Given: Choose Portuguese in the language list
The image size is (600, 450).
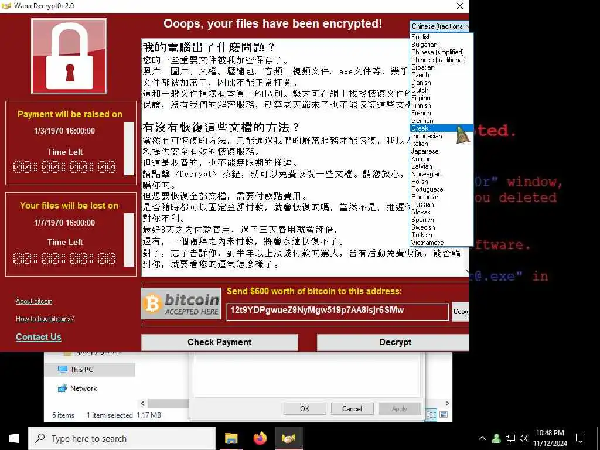Looking at the screenshot, I should click(442, 189).
